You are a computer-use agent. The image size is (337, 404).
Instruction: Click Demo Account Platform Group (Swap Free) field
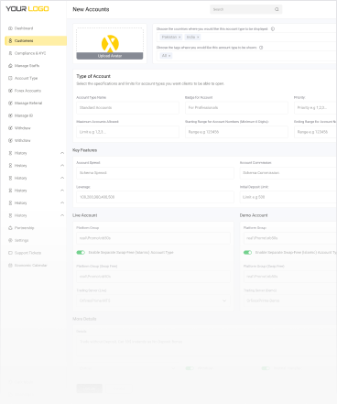290,277
